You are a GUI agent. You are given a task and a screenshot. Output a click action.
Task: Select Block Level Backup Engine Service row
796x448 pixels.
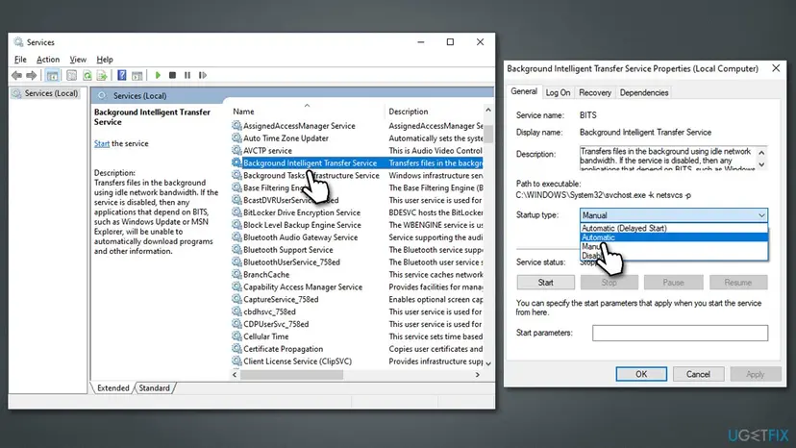coord(357,225)
